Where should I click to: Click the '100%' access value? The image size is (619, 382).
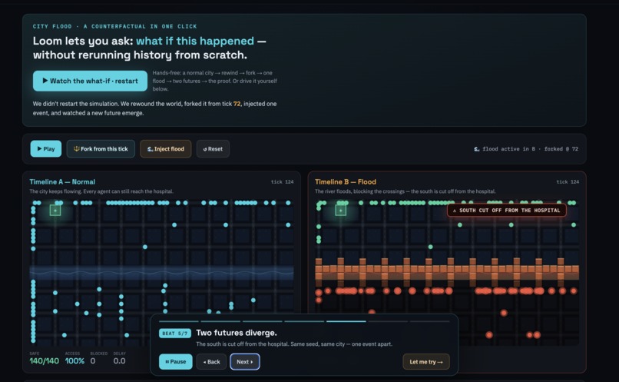click(x=74, y=360)
